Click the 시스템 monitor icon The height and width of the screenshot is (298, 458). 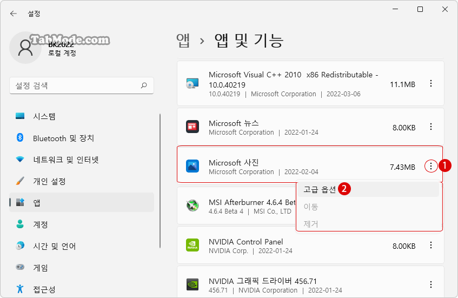pyautogui.click(x=20, y=116)
